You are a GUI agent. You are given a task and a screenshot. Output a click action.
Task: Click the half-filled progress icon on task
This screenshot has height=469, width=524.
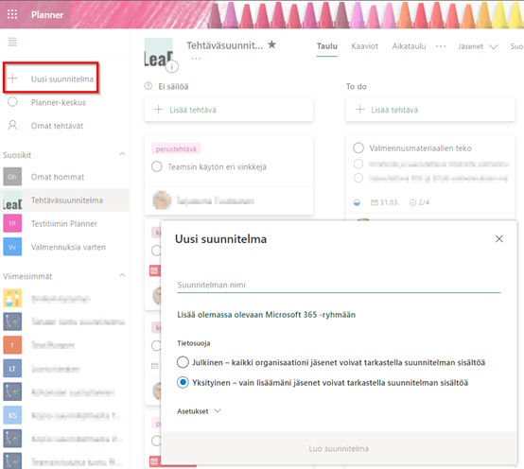357,202
